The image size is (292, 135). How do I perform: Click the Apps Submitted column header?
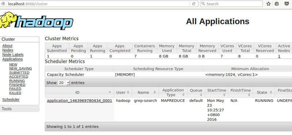click(x=57, y=48)
